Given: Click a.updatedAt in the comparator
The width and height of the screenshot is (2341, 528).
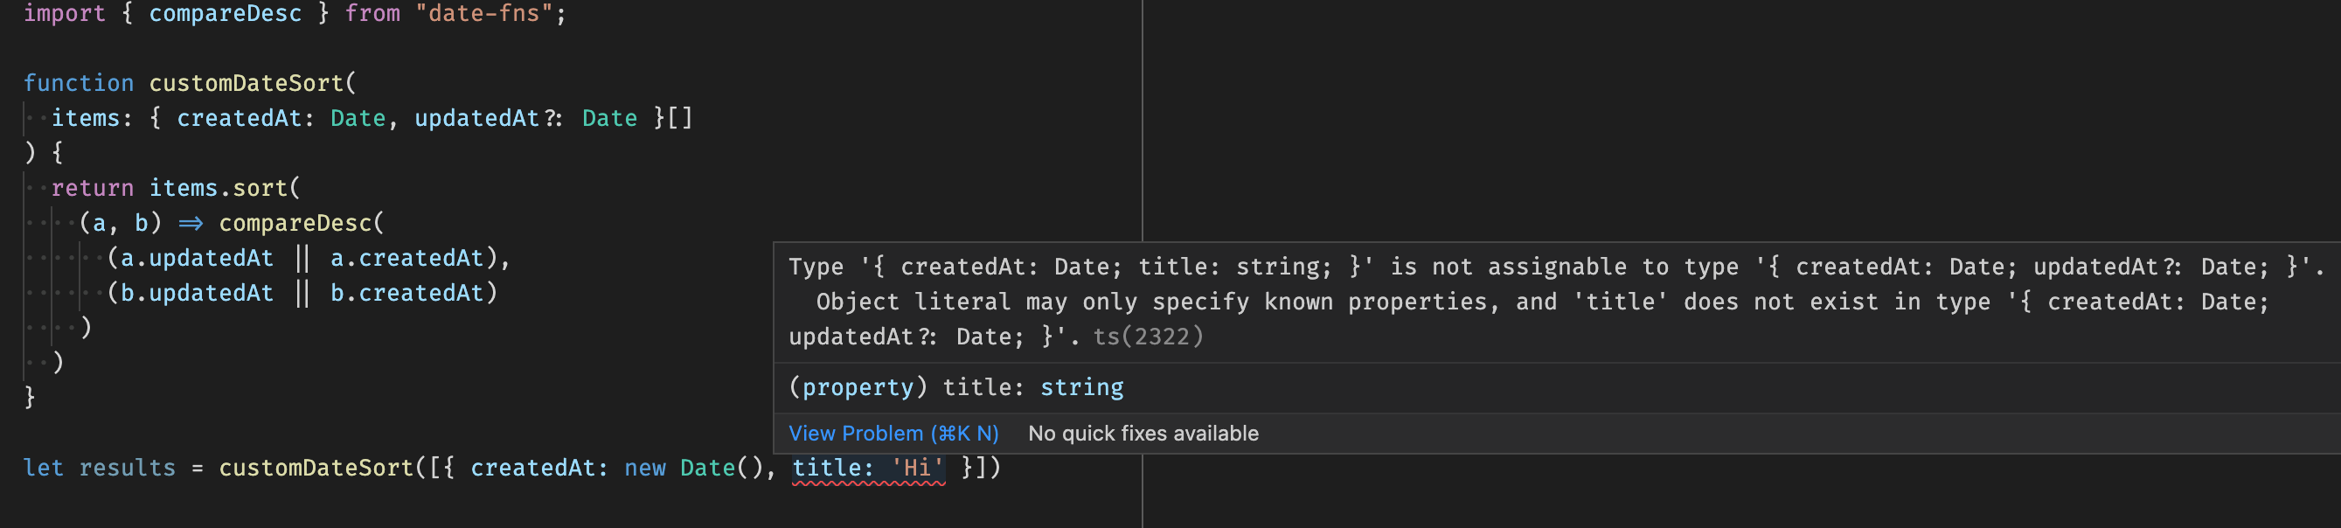Looking at the screenshot, I should (198, 258).
